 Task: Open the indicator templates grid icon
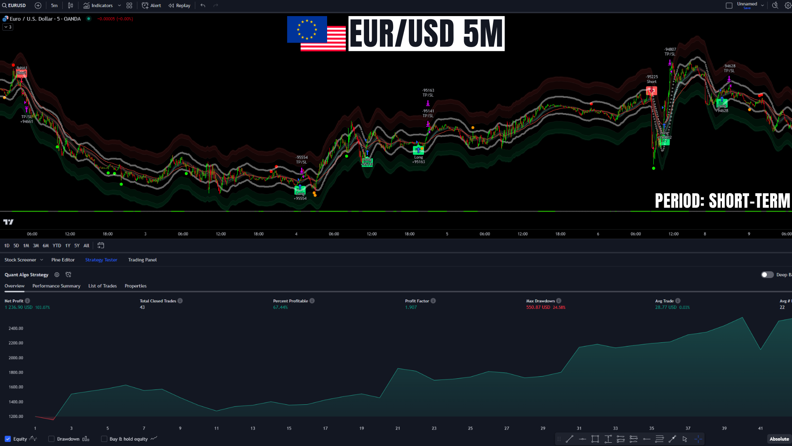[x=129, y=5]
